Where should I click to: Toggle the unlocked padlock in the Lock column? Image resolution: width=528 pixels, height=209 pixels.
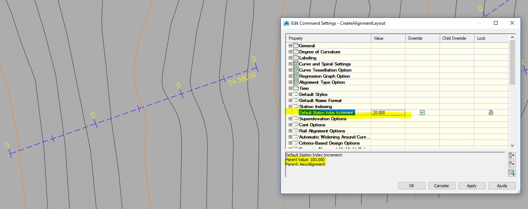tap(490, 112)
